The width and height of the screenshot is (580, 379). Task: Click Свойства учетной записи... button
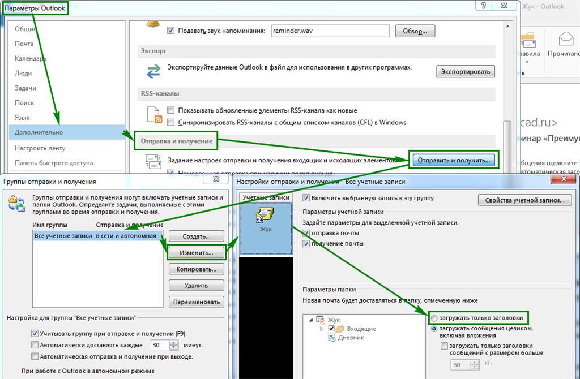coord(524,200)
